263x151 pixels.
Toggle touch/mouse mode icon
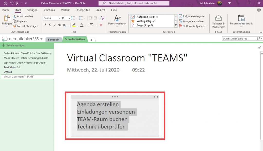pyautogui.click(x=17, y=3)
